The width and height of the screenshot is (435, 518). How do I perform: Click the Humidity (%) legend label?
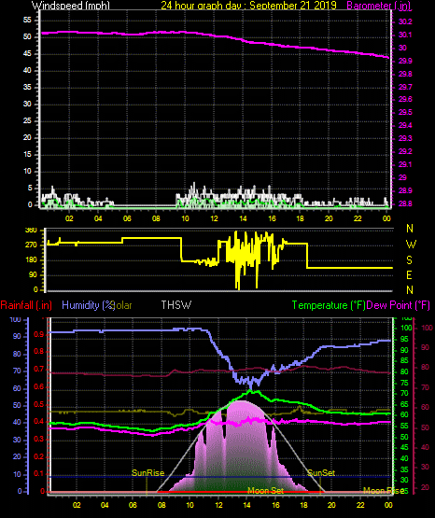coord(88,305)
